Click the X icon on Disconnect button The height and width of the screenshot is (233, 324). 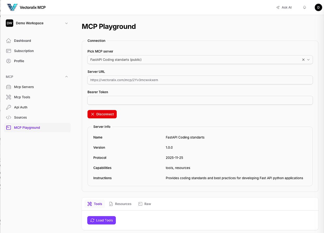point(93,114)
